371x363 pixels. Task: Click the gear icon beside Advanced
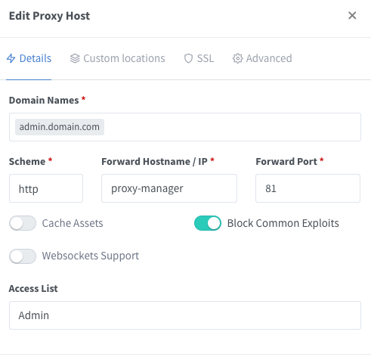pyautogui.click(x=237, y=58)
